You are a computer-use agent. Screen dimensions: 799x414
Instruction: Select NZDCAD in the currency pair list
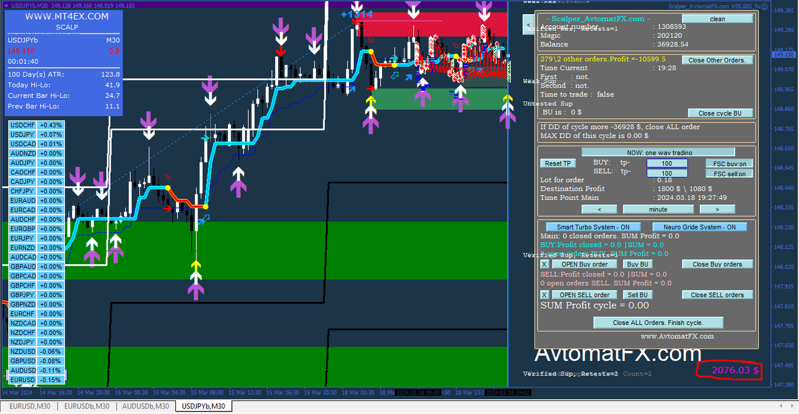[x=23, y=323]
